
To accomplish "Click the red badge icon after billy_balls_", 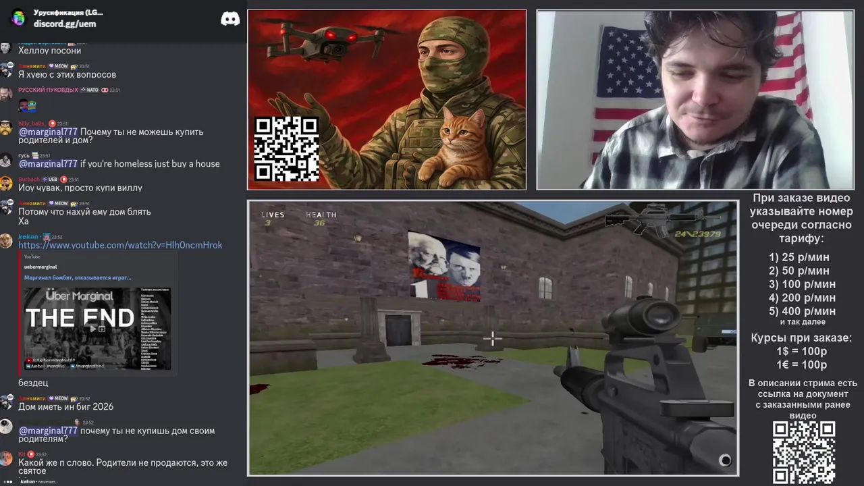I will tap(52, 124).
